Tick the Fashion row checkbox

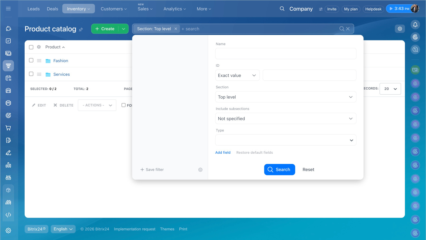pos(31,60)
